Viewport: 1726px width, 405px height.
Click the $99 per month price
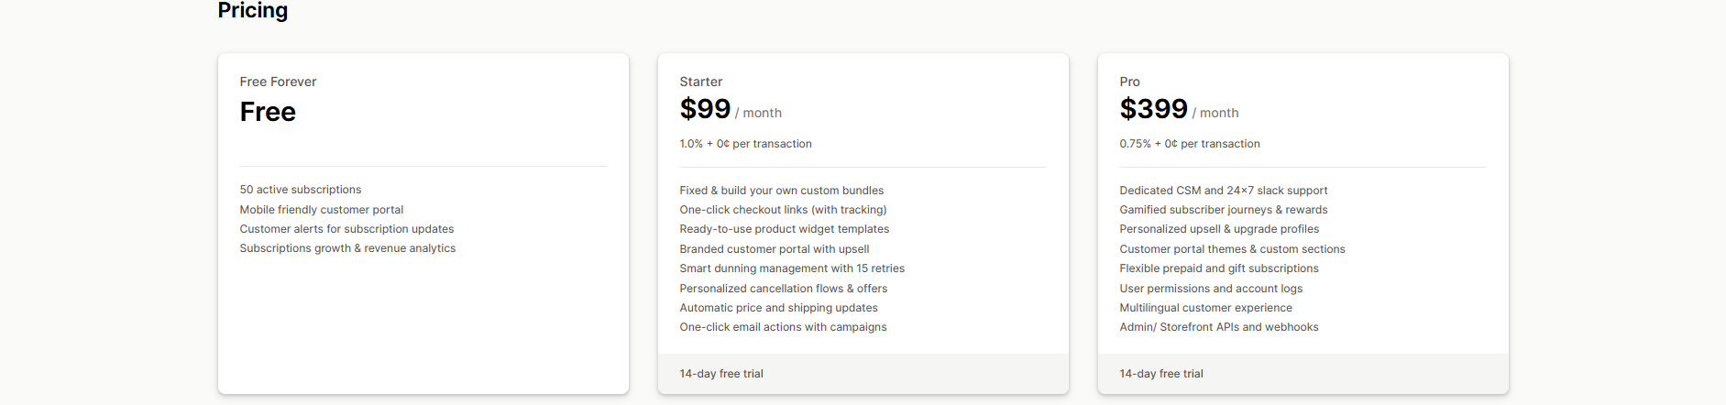[730, 110]
